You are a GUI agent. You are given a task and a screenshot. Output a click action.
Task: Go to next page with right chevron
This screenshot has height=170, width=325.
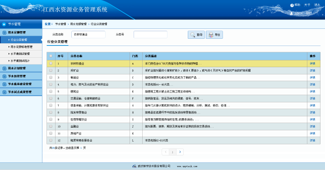[180, 152]
